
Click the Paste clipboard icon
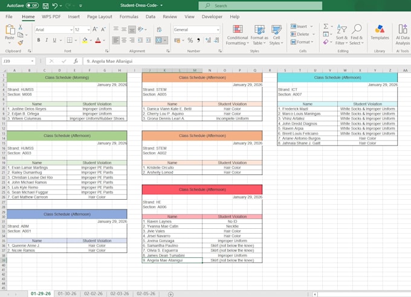coord(10,30)
